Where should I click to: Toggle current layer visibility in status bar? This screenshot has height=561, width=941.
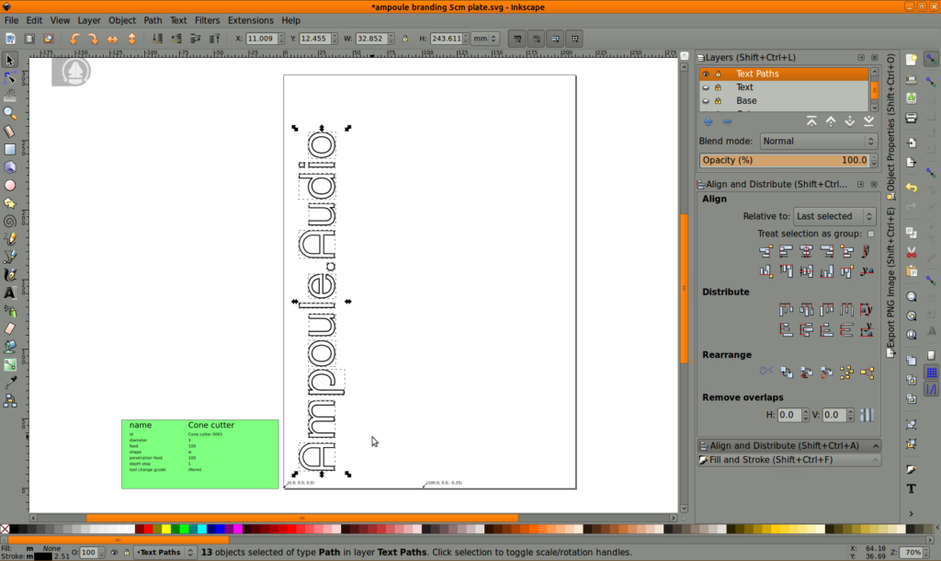tap(114, 553)
